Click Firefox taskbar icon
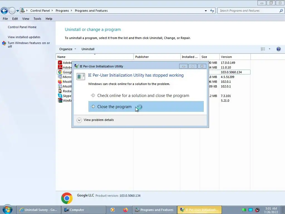The width and height of the screenshot is (285, 214). (x=126, y=210)
